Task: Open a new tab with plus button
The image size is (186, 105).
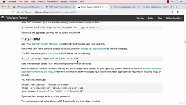Action: (177, 7)
